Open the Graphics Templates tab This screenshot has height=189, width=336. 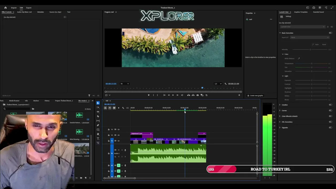[301, 12]
